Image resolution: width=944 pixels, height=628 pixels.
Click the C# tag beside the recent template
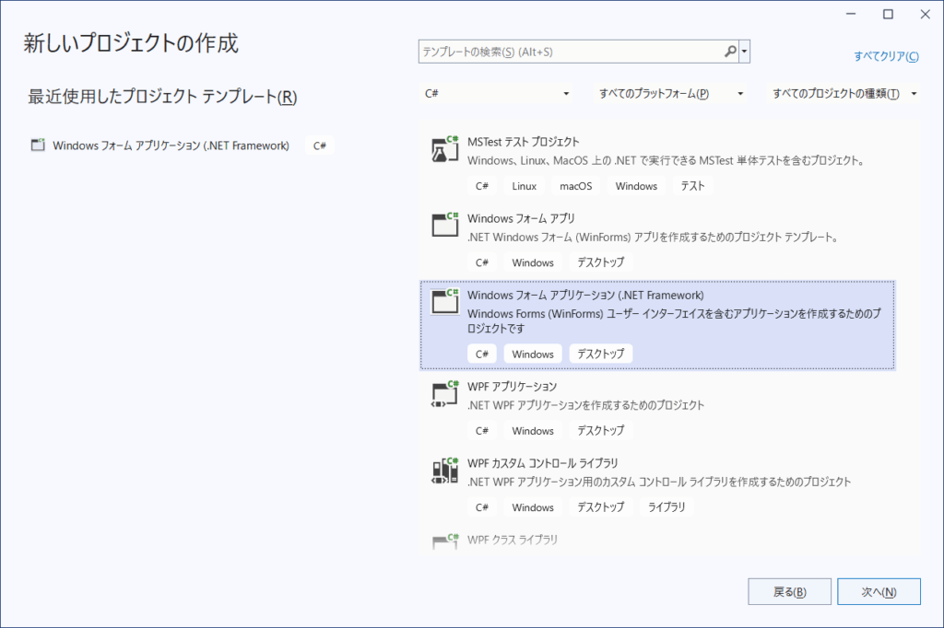coord(320,145)
